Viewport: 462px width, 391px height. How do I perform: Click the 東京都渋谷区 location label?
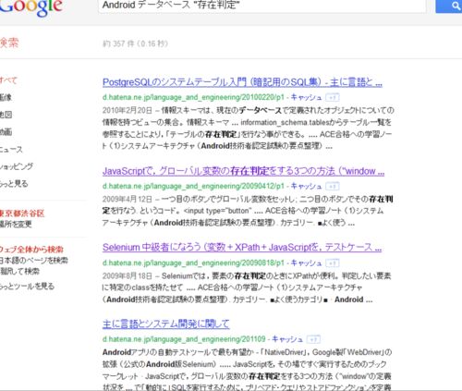click(22, 214)
